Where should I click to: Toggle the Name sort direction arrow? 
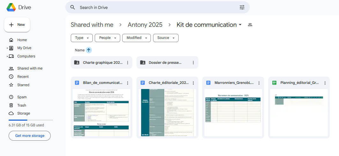click(x=89, y=50)
